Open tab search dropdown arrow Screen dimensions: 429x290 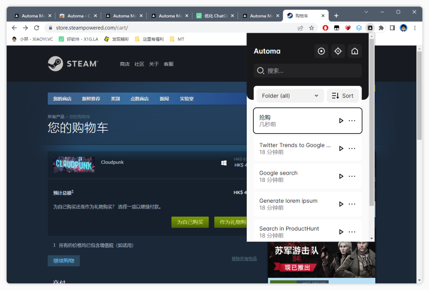(x=366, y=12)
